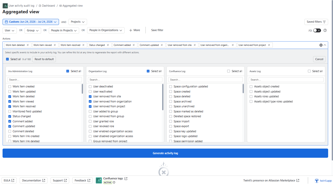Open the EULA link

click(x=9, y=180)
